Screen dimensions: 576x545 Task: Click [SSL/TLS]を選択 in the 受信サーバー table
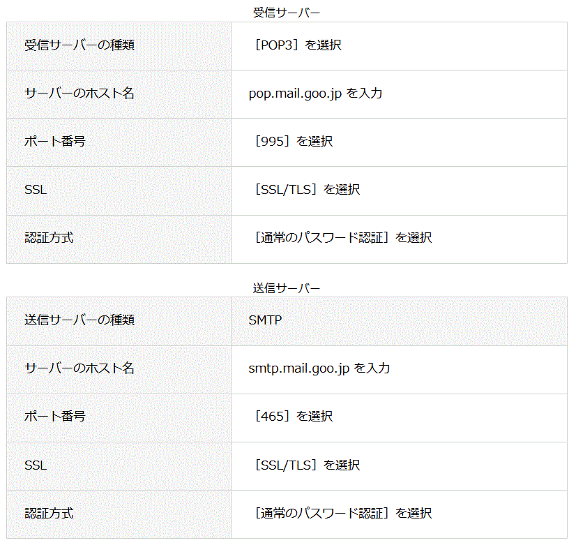coord(307,190)
